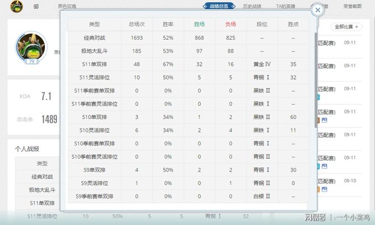The width and height of the screenshot is (375, 225).
Task: Click the 胜场 column header
Action: pyautogui.click(x=199, y=24)
